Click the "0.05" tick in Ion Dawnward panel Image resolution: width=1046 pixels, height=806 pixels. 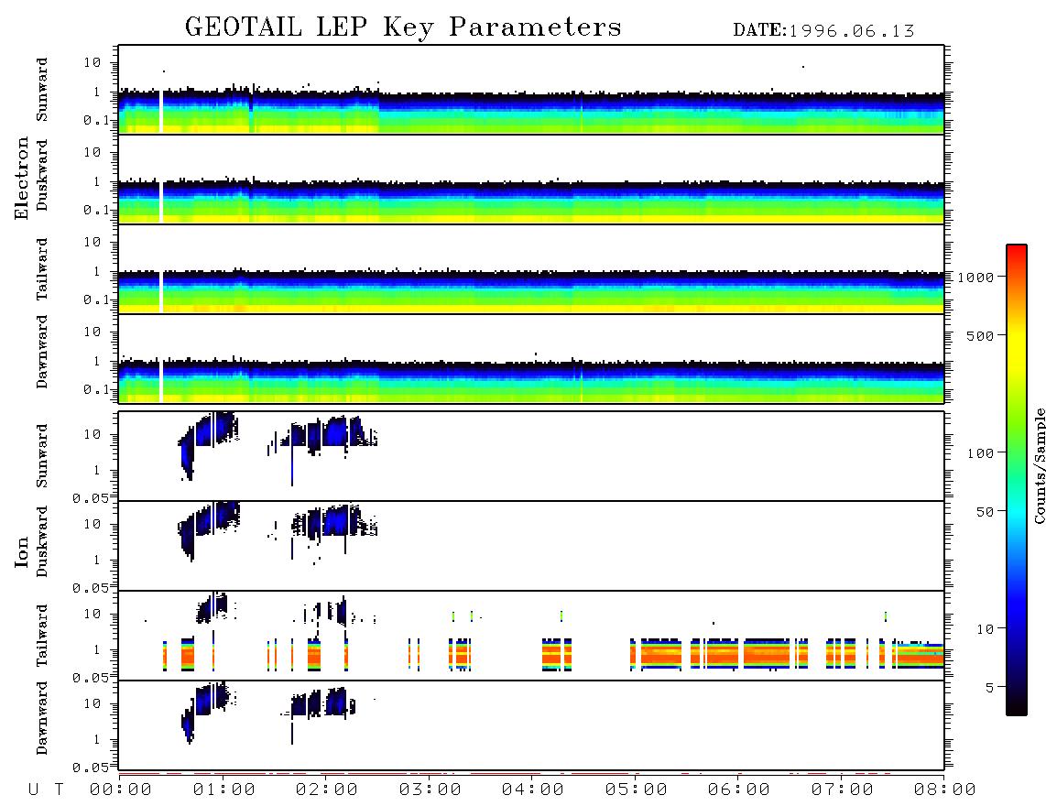pos(90,768)
